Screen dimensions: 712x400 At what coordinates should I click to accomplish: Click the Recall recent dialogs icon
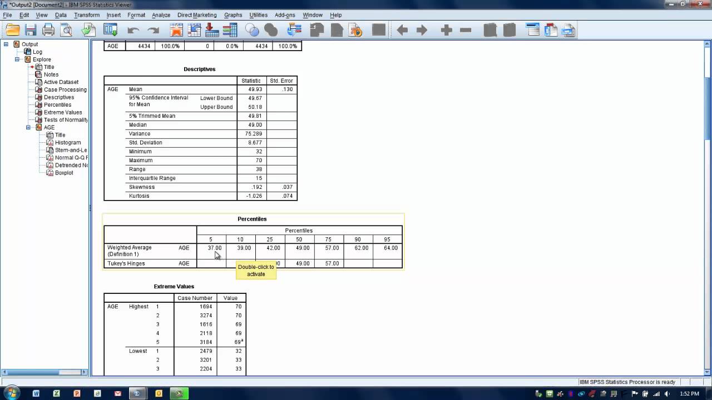click(111, 31)
